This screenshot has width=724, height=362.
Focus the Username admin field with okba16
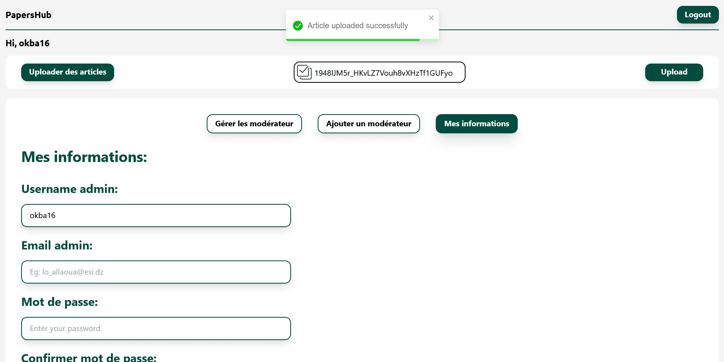tap(156, 215)
